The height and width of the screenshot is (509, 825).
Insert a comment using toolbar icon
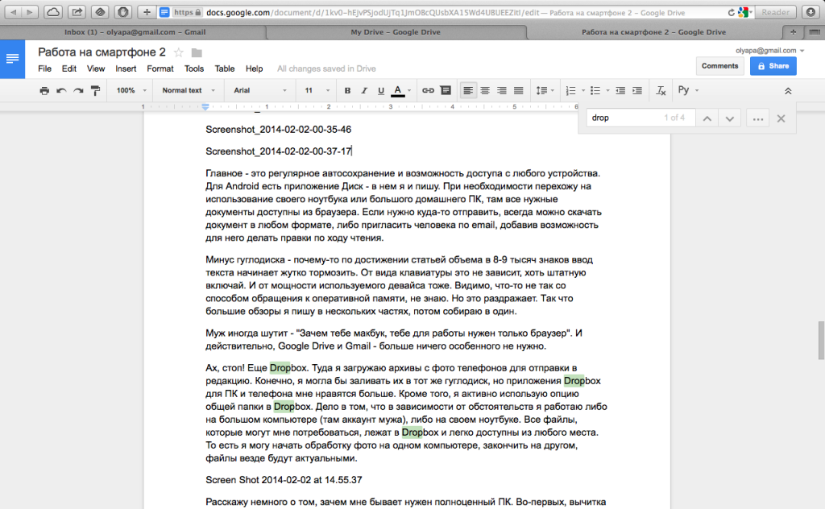446,90
